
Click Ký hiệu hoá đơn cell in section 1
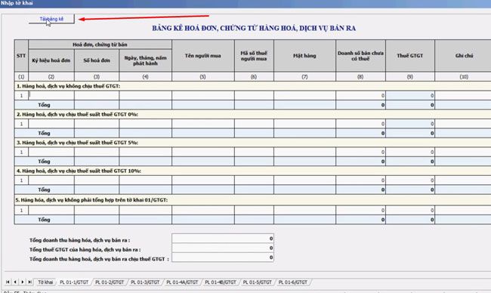[x=51, y=95]
